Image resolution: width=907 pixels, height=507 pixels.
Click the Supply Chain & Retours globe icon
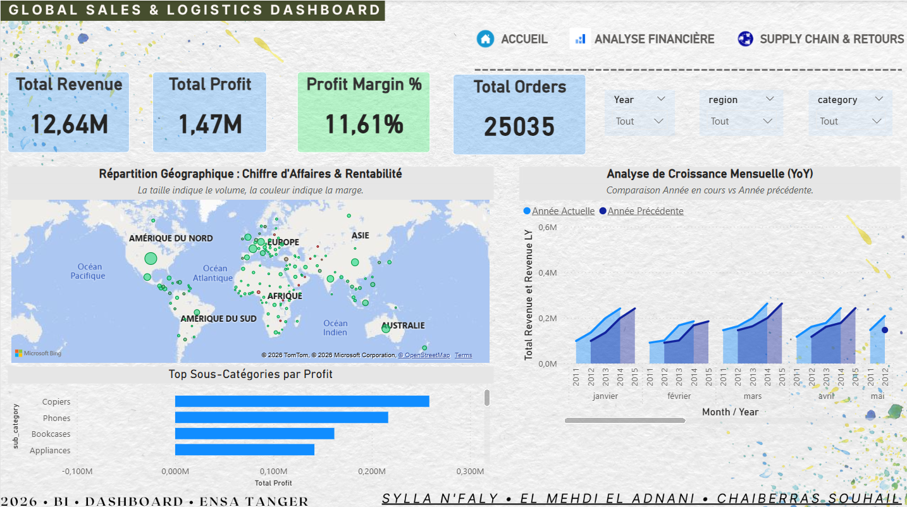(x=746, y=39)
